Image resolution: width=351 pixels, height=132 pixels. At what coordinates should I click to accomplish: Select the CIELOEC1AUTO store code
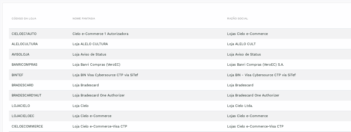[x=24, y=34]
